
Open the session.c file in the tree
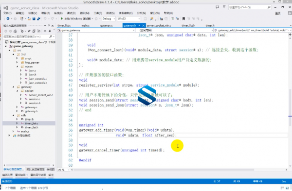click(35, 99)
